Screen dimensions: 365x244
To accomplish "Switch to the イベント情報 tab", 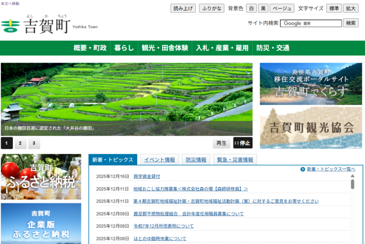I will (159, 159).
